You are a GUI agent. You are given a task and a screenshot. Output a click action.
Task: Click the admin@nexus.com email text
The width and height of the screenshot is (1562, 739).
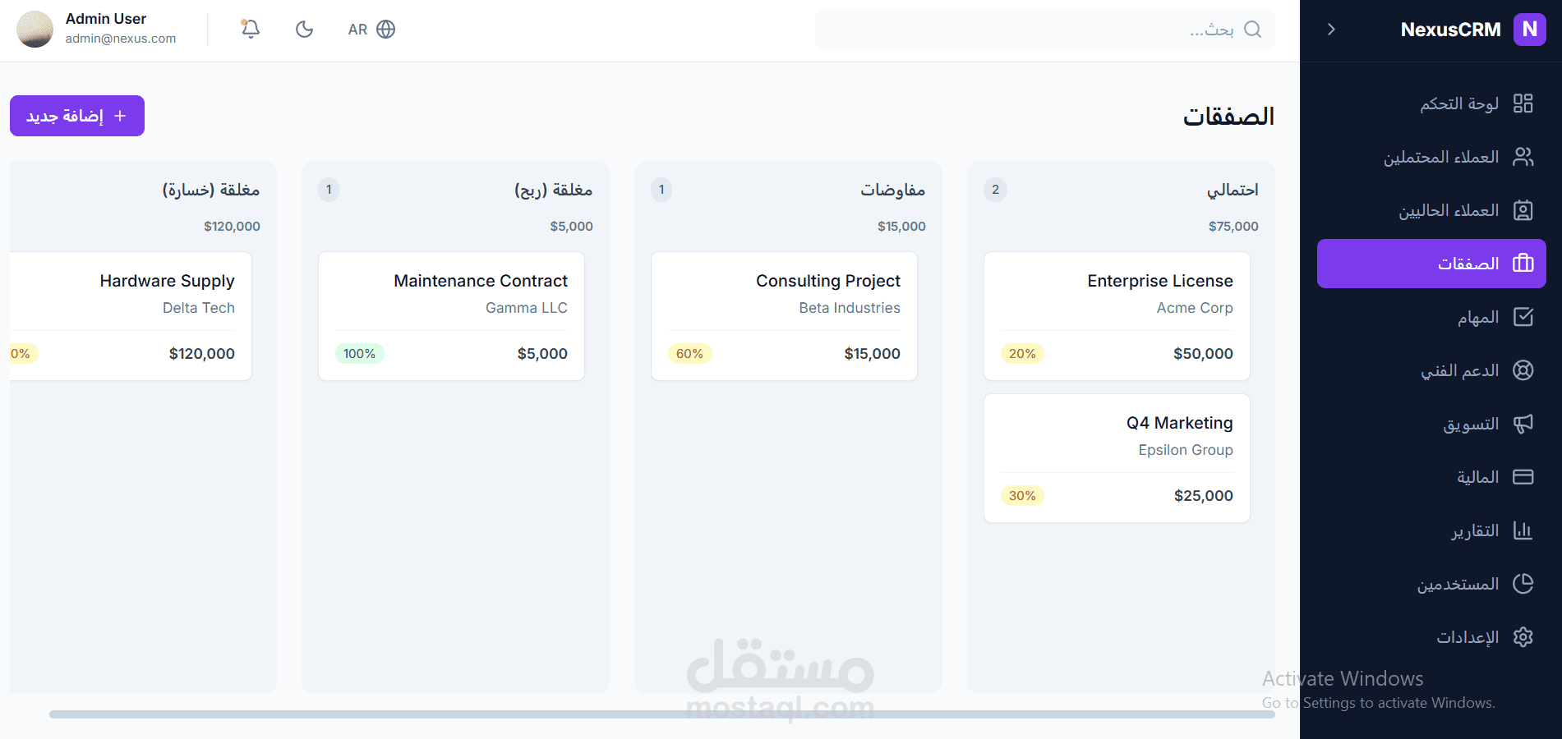pyautogui.click(x=121, y=39)
